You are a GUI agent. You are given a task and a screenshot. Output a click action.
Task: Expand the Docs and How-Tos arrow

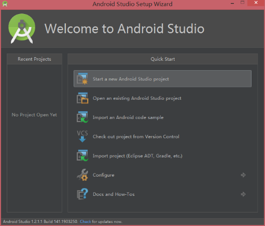[243, 194]
